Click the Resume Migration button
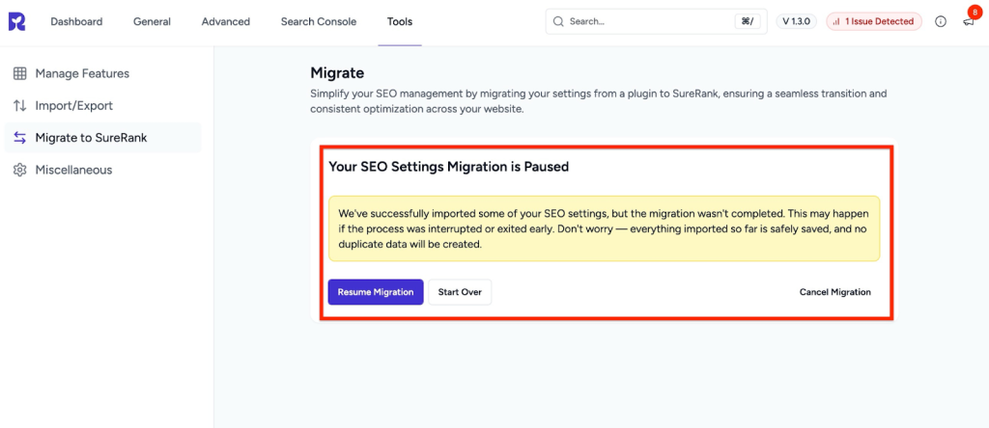 pyautogui.click(x=376, y=292)
